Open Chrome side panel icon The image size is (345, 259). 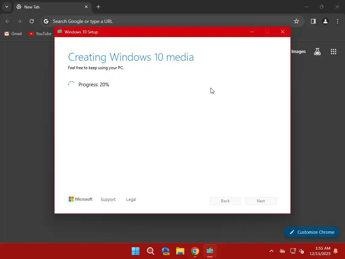pos(313,21)
